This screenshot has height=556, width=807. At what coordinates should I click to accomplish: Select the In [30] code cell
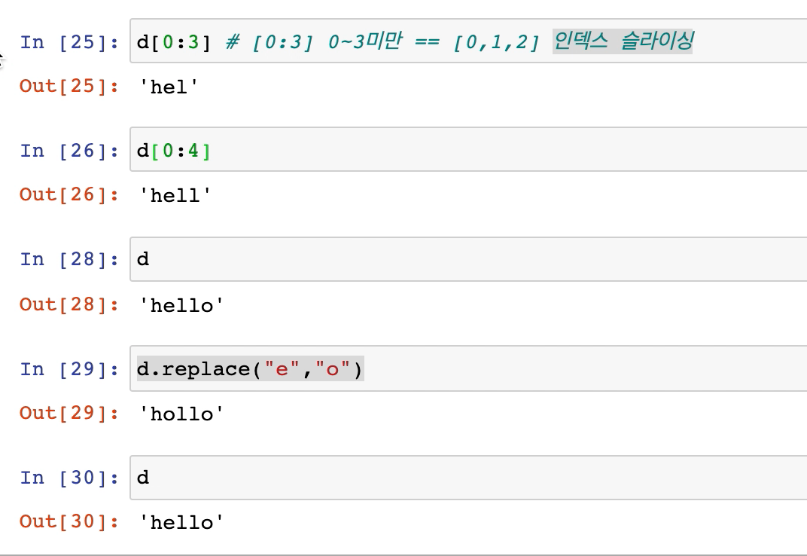click(468, 478)
